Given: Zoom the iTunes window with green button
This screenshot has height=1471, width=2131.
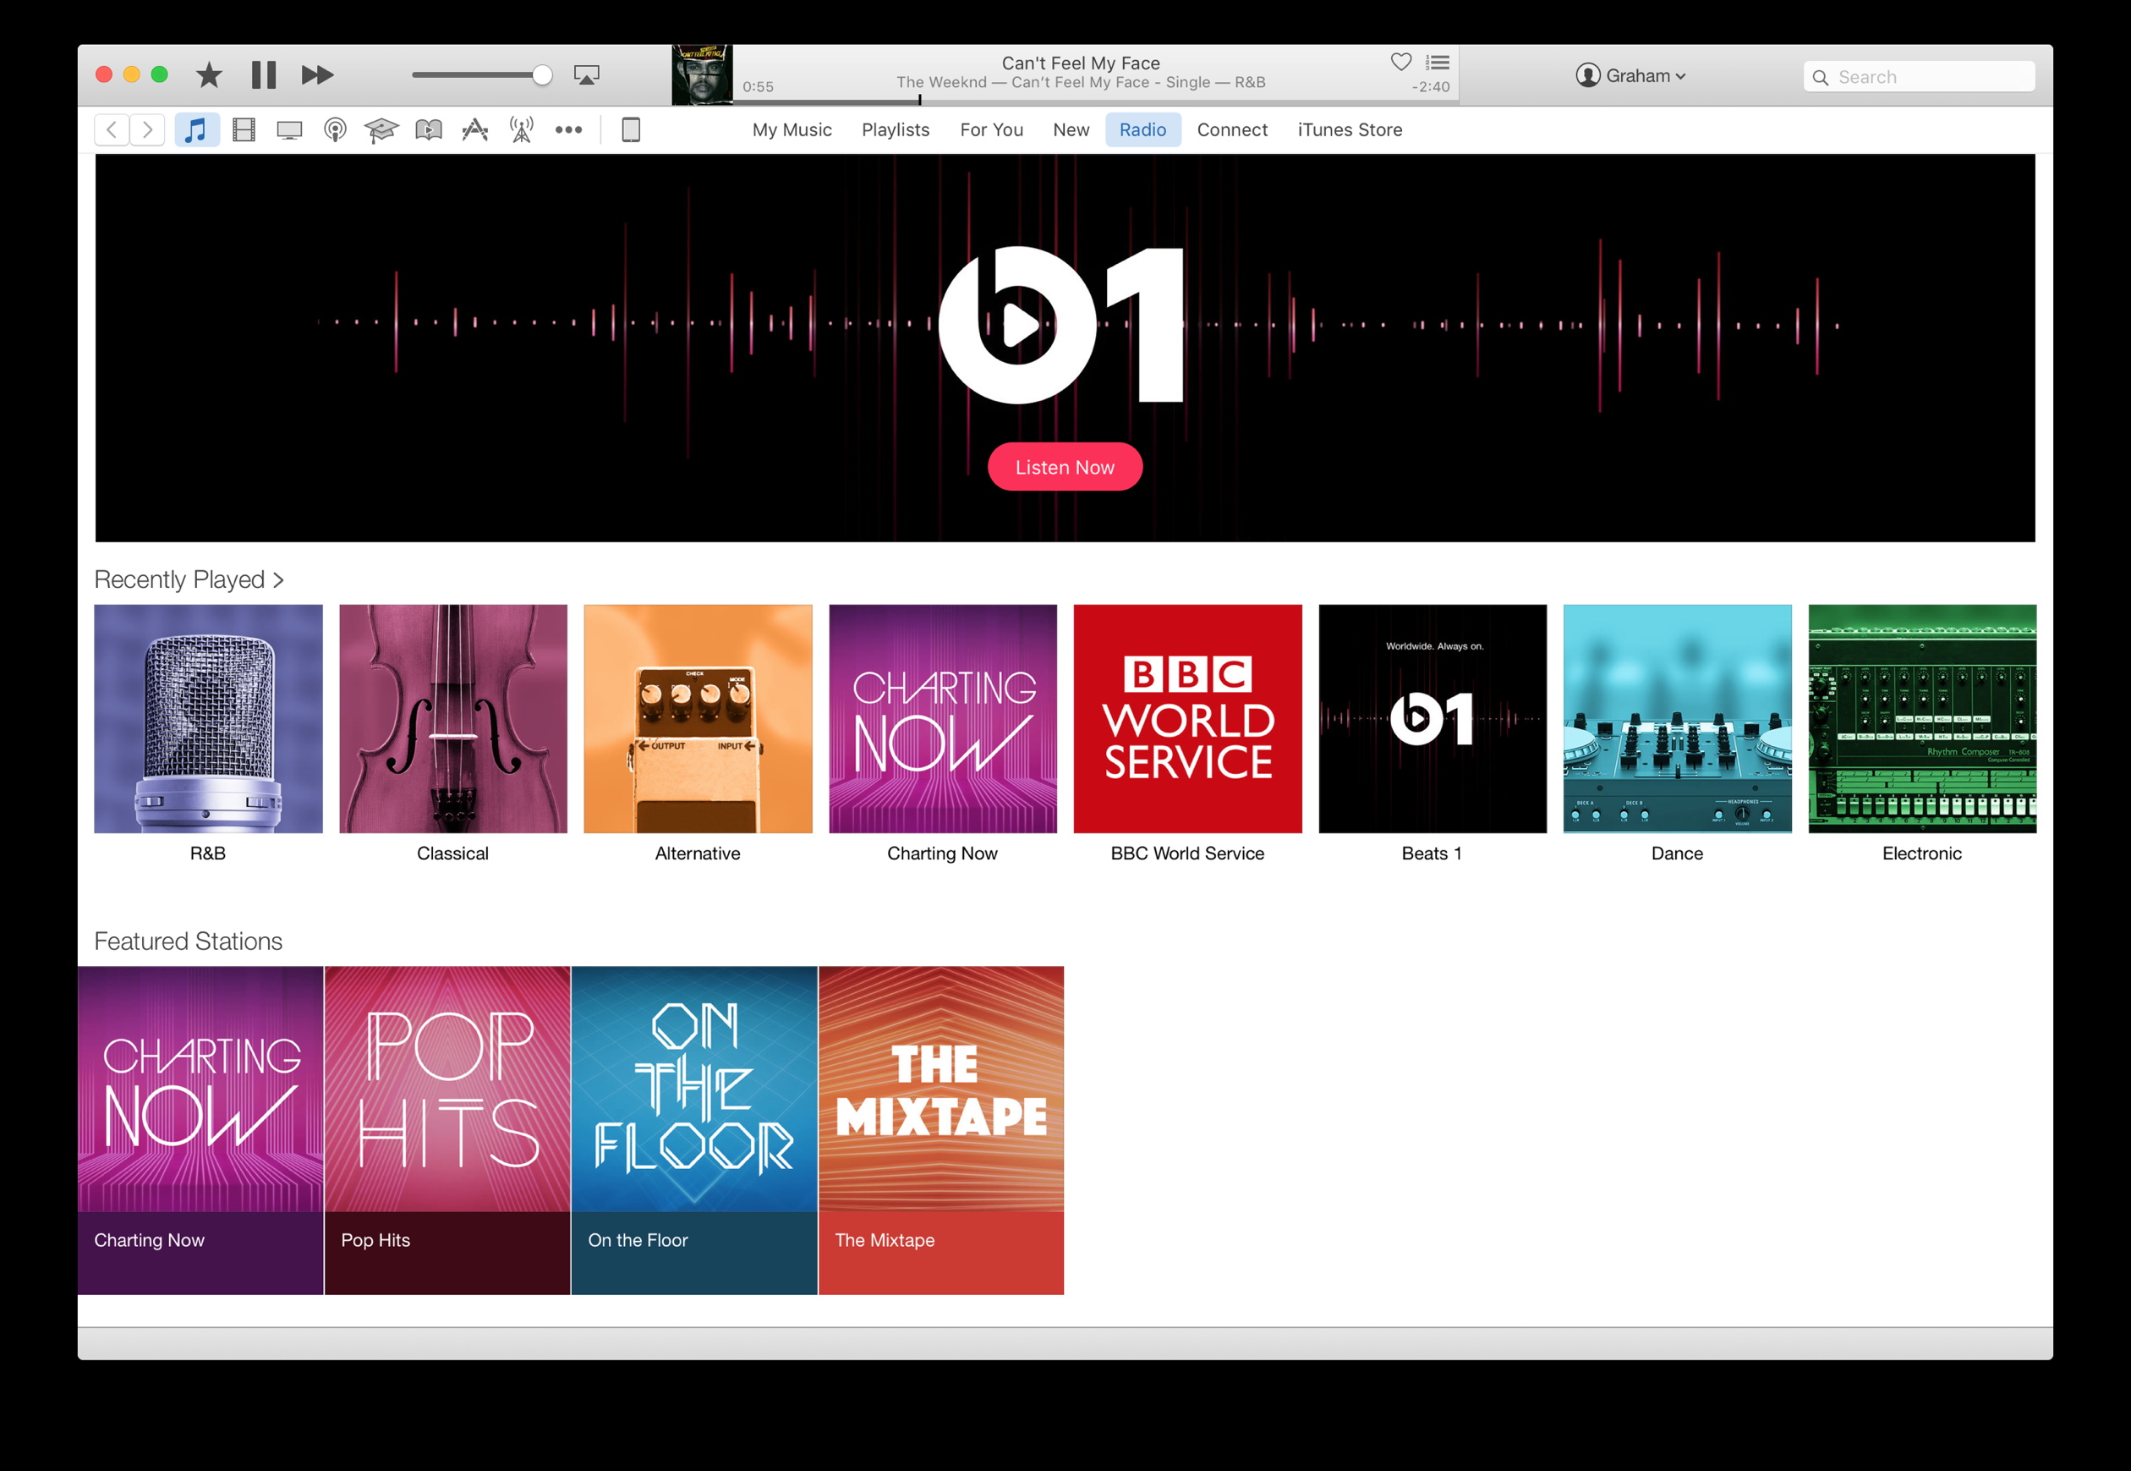Looking at the screenshot, I should click(x=159, y=74).
